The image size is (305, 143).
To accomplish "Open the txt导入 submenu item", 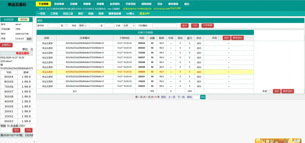I will [x=130, y=14].
